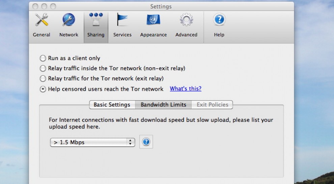
Task: Open the Advanced settings gear icon
Action: (x=186, y=20)
